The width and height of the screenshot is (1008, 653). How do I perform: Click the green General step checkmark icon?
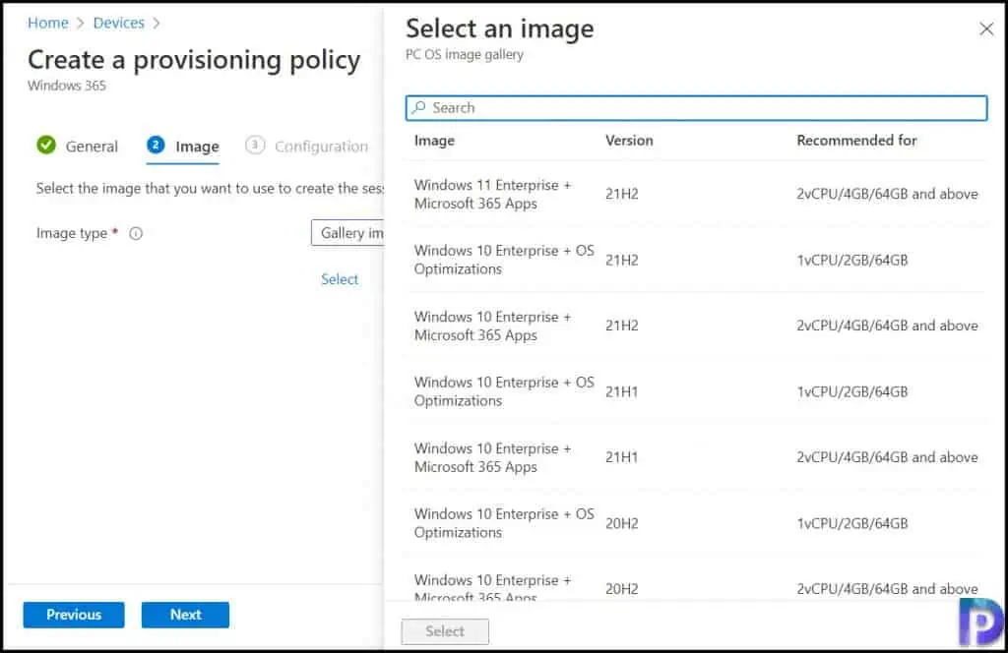[46, 146]
